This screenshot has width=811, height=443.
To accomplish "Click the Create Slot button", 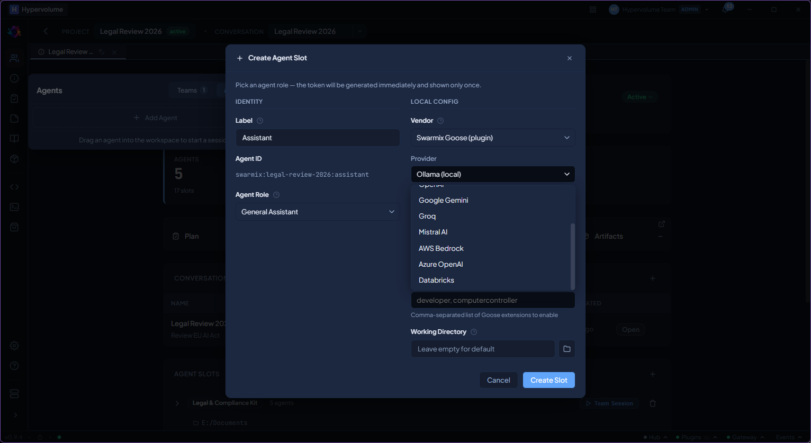I will [549, 380].
